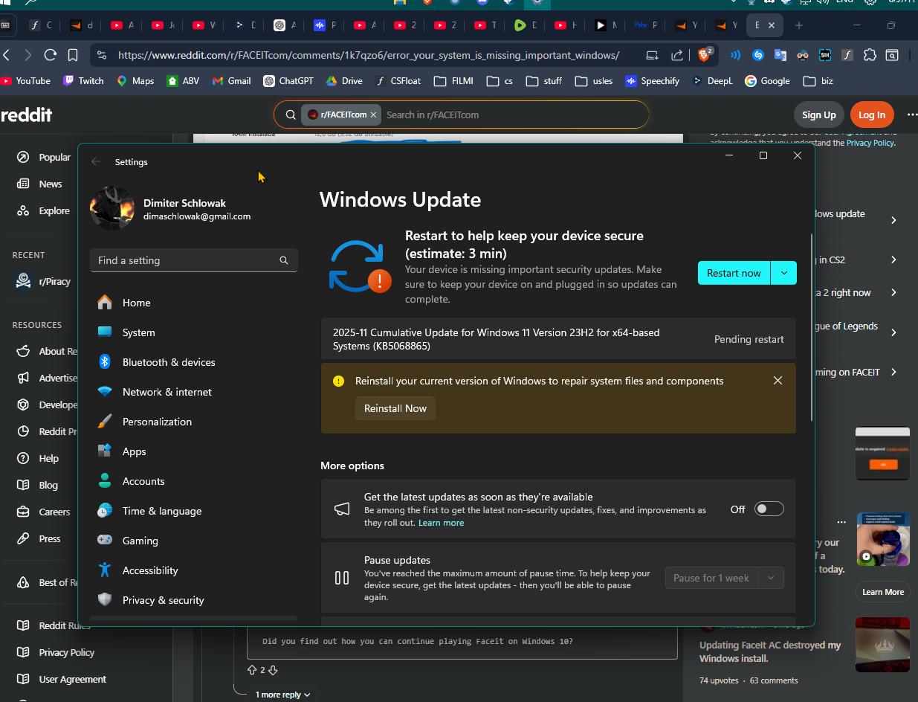Screen dimensions: 918x702
Task: Click the back arrow in Settings title bar
Action: [95, 161]
